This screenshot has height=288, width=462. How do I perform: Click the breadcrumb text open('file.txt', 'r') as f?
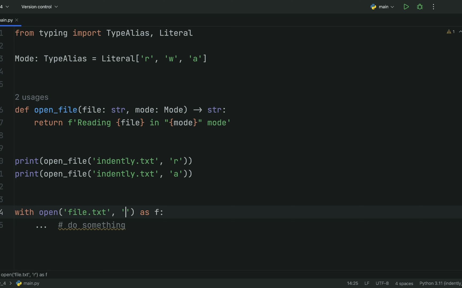[x=24, y=275]
